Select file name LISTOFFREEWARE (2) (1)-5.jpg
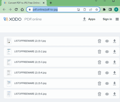This screenshot has height=102, width=120. point(30,83)
